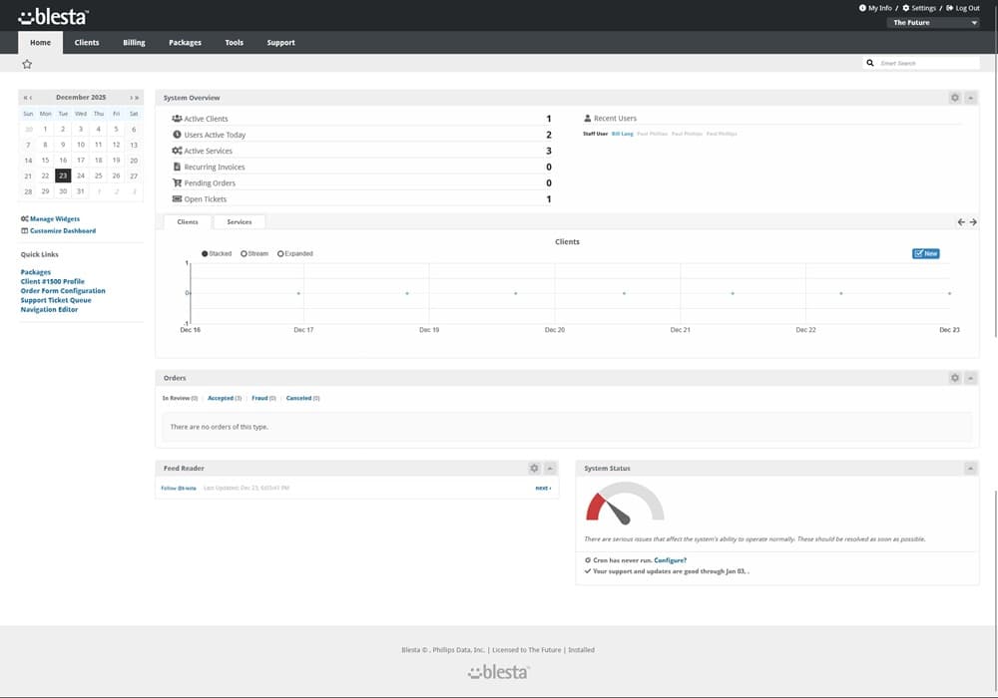
Task: Click the chart left arrow icon
Action: [x=961, y=222]
